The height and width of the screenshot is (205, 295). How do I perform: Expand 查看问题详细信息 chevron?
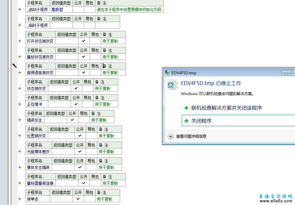171,136
